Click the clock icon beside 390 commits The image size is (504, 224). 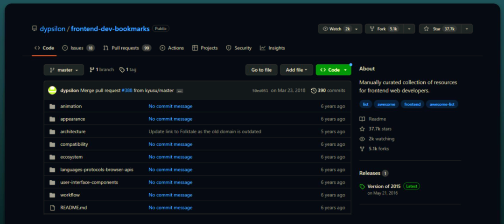point(314,91)
